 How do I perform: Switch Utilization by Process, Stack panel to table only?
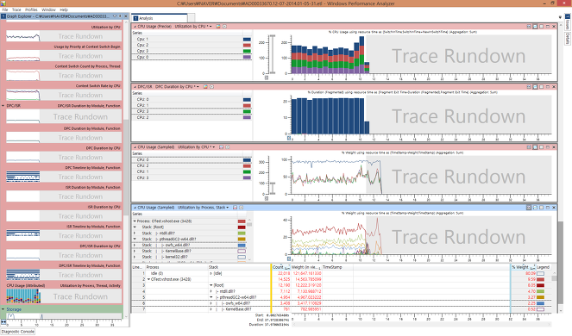[541, 208]
